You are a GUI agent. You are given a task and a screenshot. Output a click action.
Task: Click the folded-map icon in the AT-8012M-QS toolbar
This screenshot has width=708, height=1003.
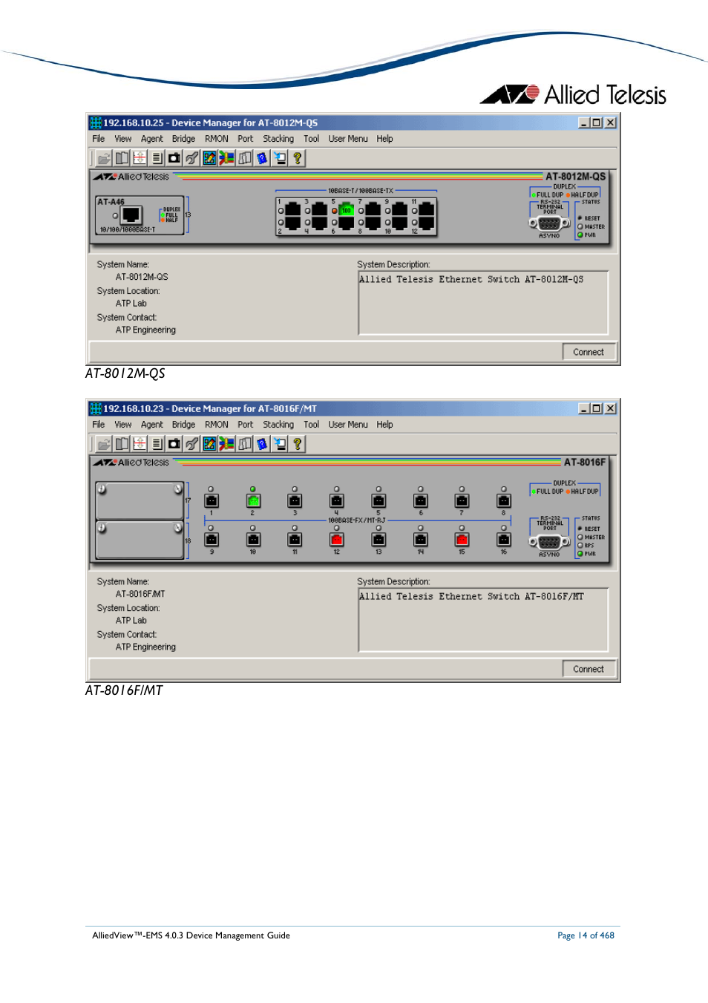click(x=245, y=158)
